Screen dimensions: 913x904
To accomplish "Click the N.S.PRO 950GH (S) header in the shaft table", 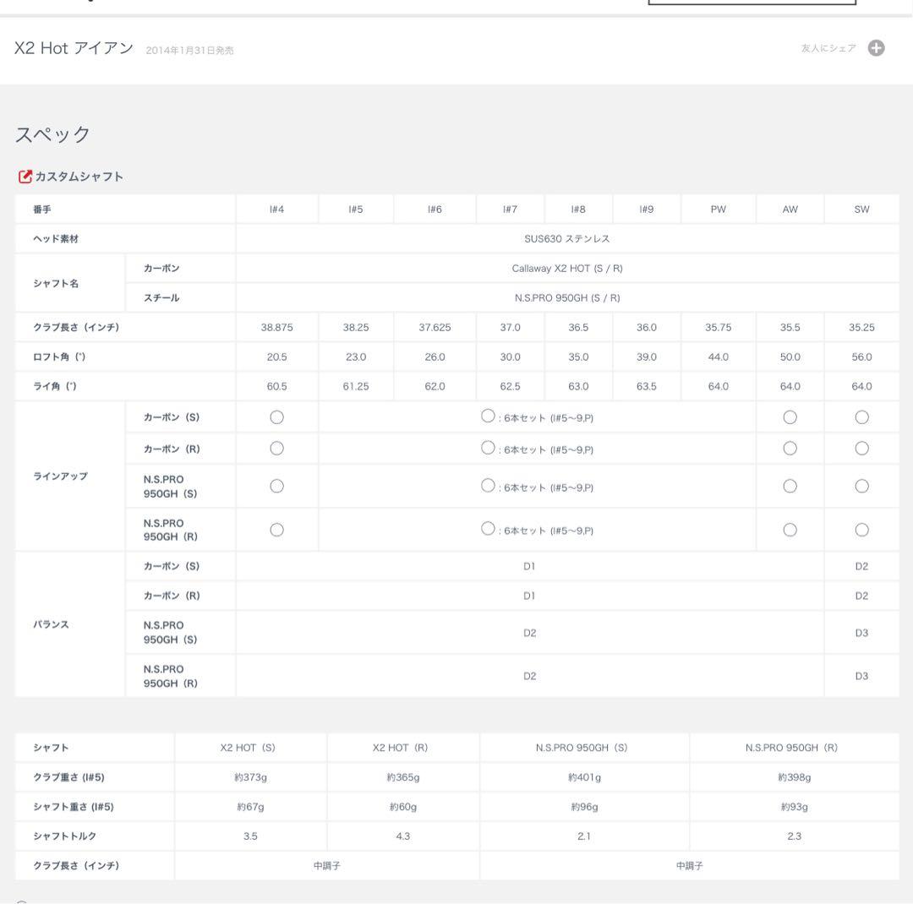I will click(583, 748).
